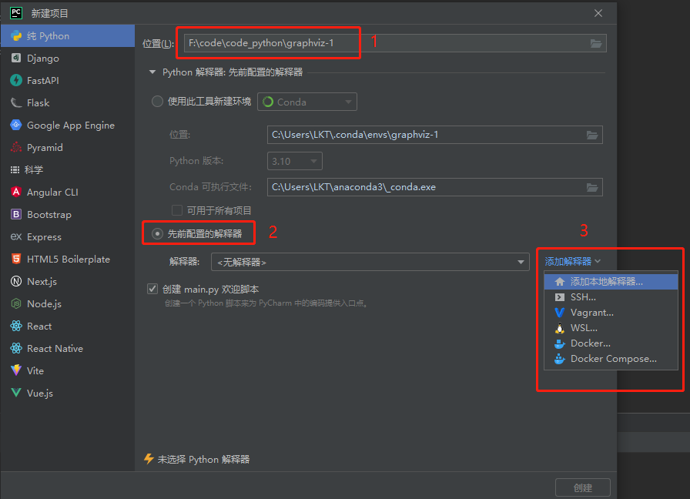Choose the Django project icon
Viewport: 690px width, 499px height.
[16, 58]
